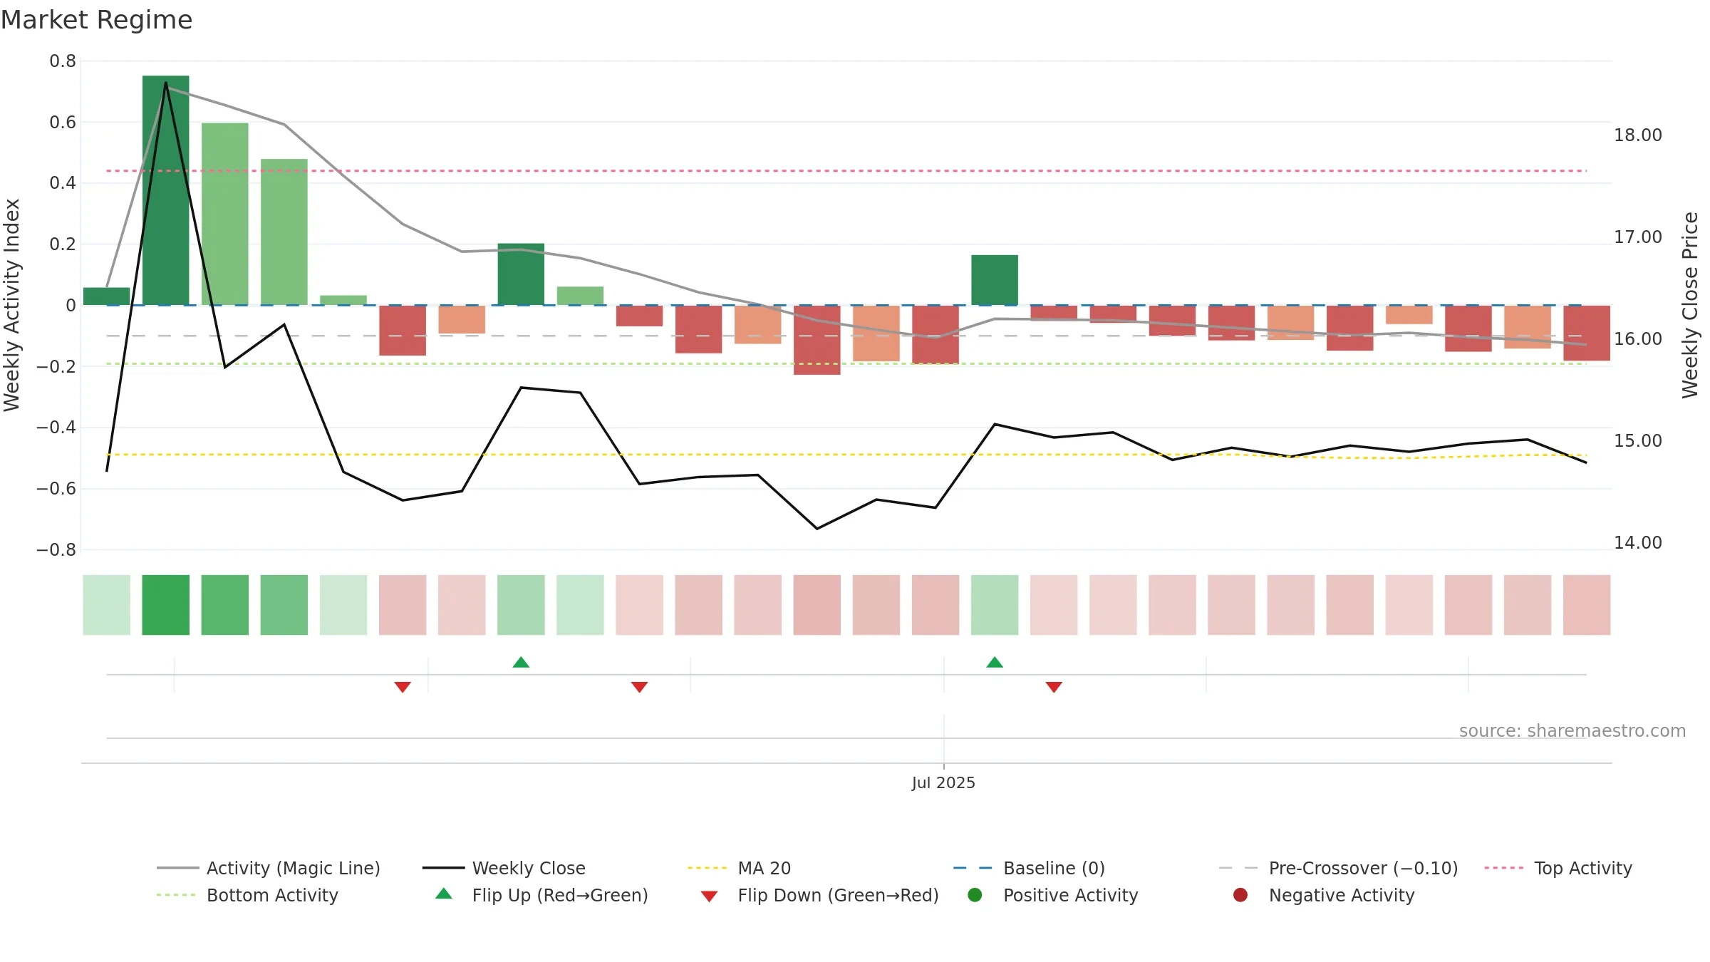Click the Market Regime chart title

pos(96,20)
